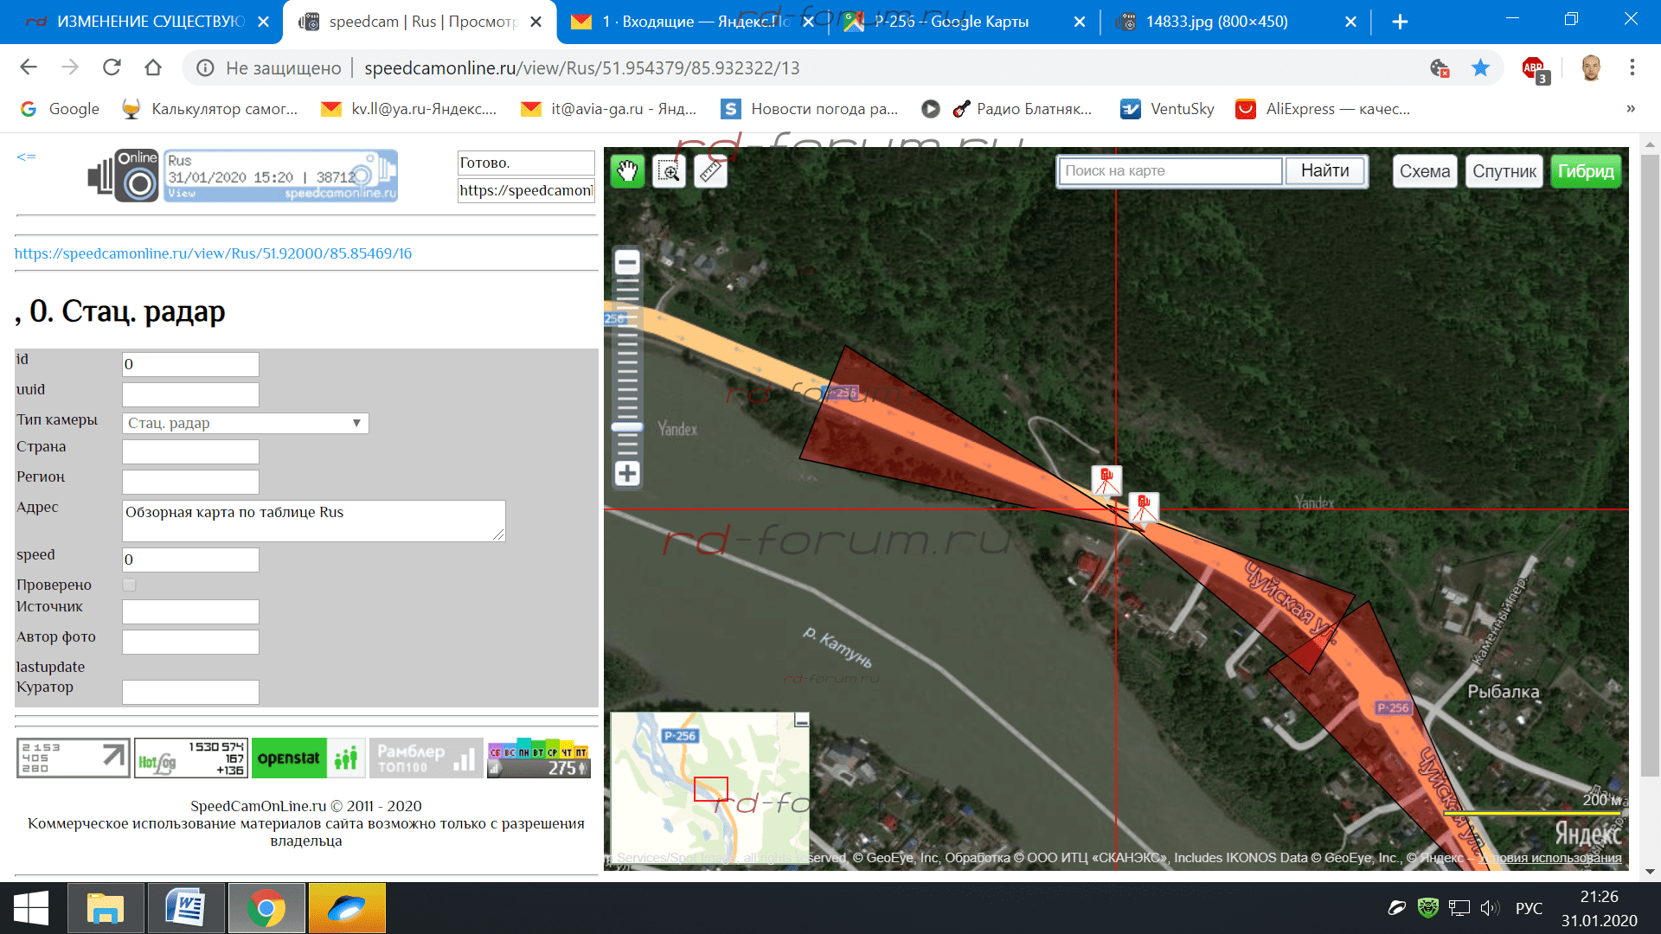Click the РУС language indicator
The width and height of the screenshot is (1661, 934).
[1529, 908]
